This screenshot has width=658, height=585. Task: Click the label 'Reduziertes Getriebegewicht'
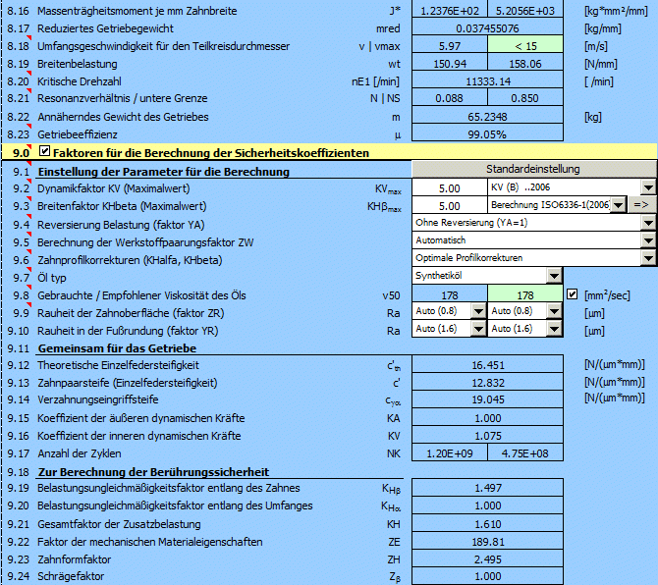pos(105,28)
